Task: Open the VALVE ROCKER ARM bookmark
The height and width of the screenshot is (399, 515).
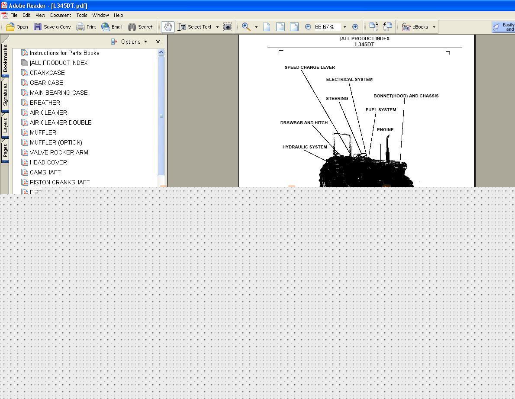Action: [x=59, y=152]
